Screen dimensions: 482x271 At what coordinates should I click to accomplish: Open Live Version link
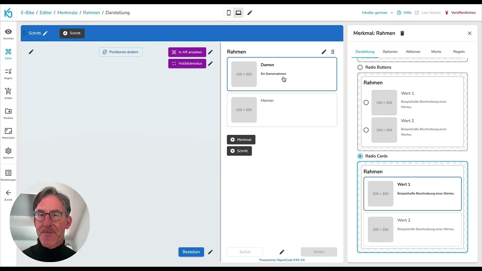(428, 13)
